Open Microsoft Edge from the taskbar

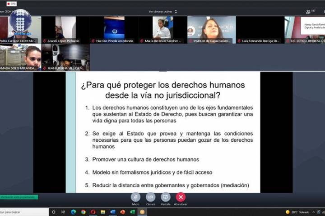(74, 212)
